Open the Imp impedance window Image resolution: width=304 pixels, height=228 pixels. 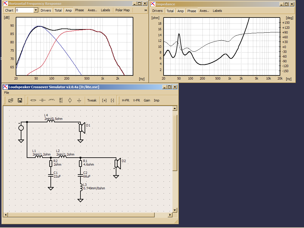coord(156,100)
